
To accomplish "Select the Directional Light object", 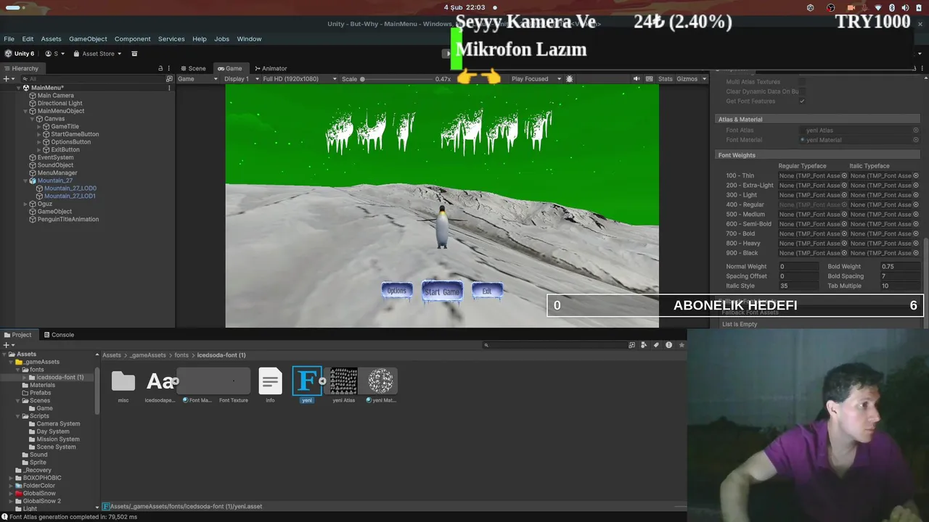I will [60, 104].
